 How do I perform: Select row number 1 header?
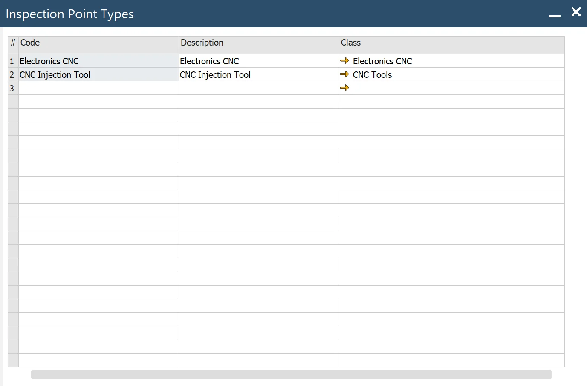(12, 61)
